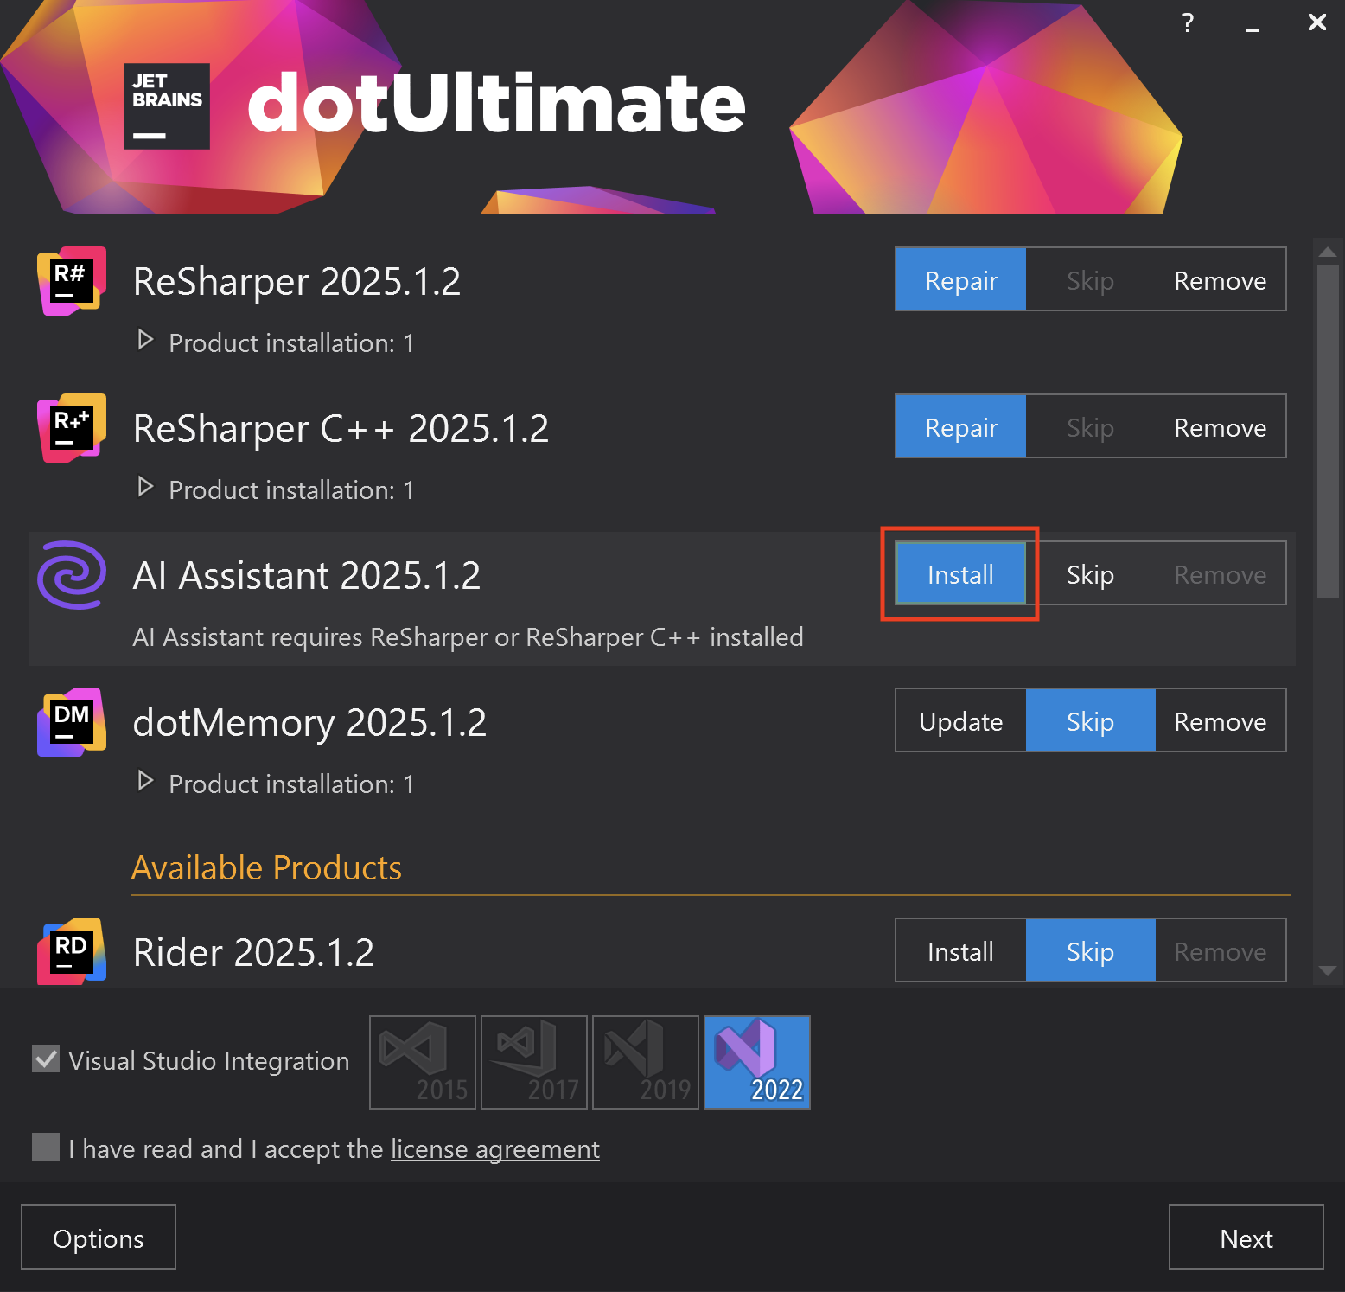Choose Skip for AI Assistant

tap(1090, 573)
